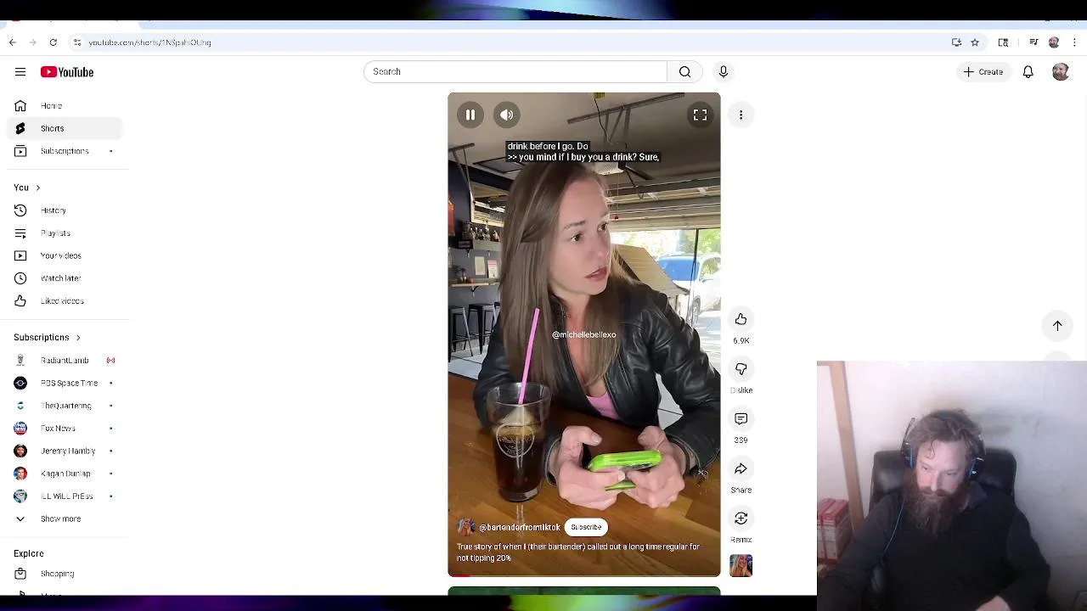
Task: Open the browser media control icon
Action: coord(1033,42)
